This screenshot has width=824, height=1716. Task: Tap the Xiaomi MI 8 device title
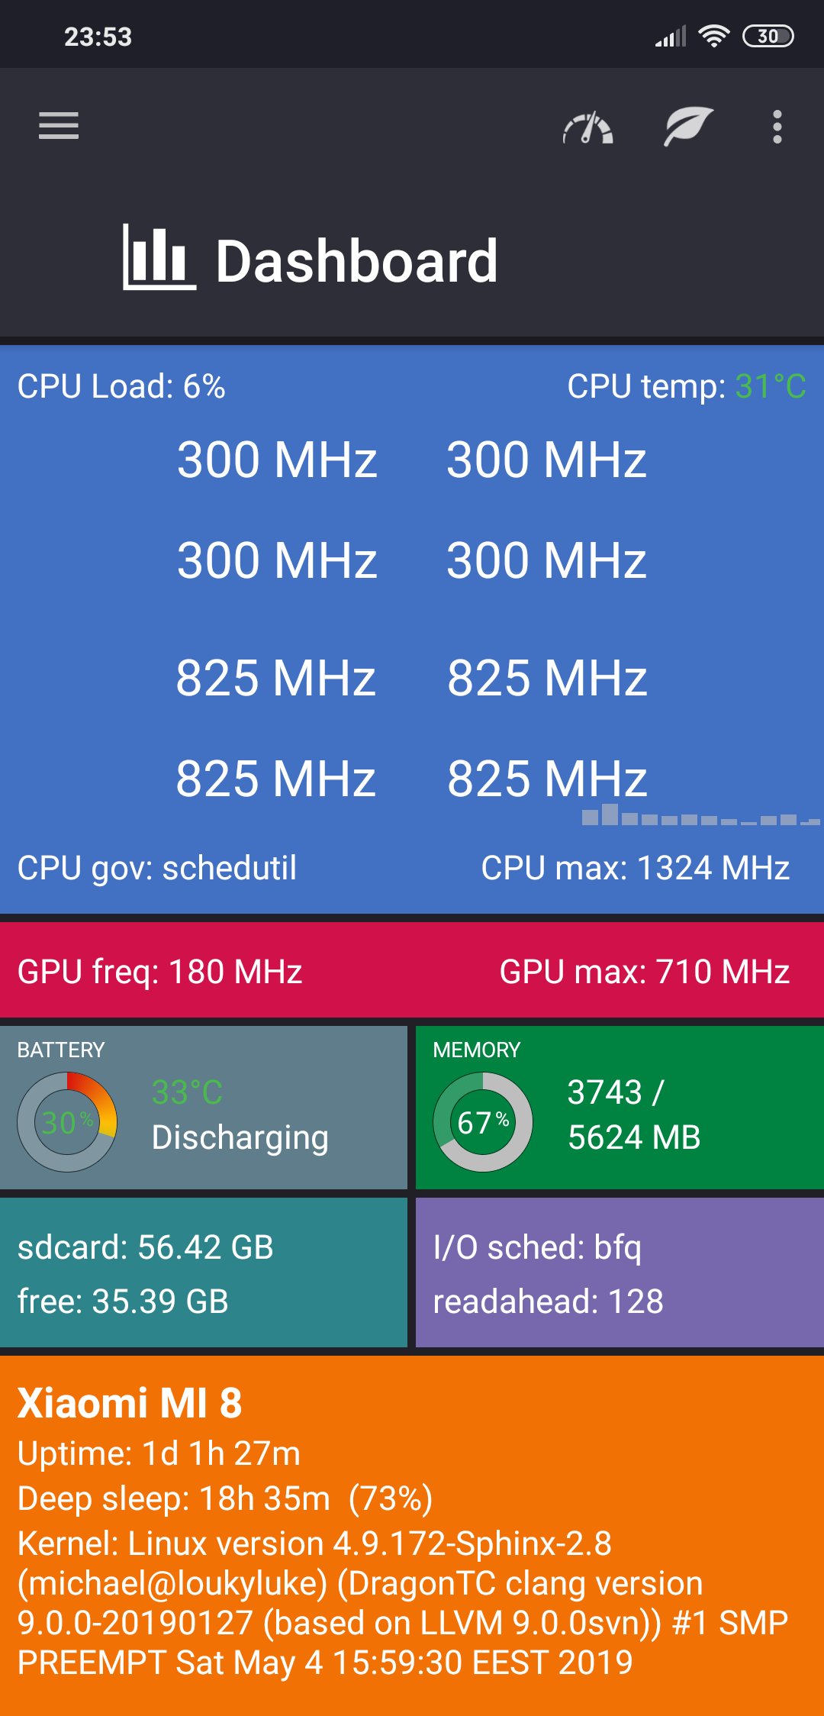coord(130,1403)
